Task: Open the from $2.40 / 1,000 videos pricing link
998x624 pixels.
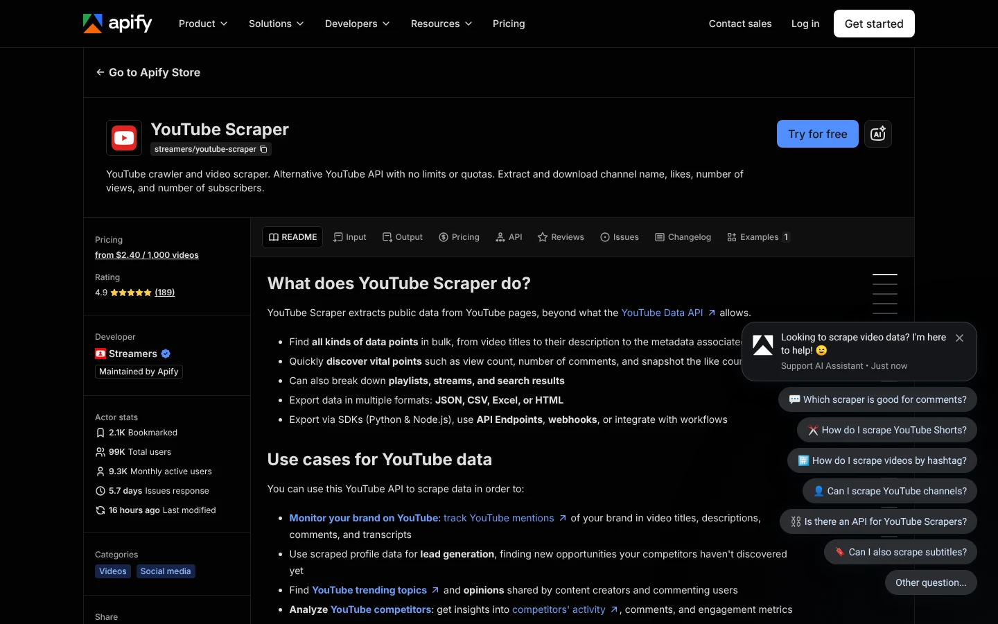Action: click(x=147, y=255)
